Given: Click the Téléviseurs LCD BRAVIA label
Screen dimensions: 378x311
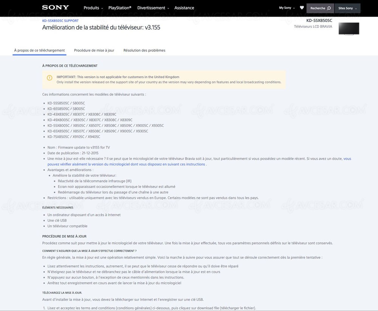Looking at the screenshot, I should [x=313, y=26].
